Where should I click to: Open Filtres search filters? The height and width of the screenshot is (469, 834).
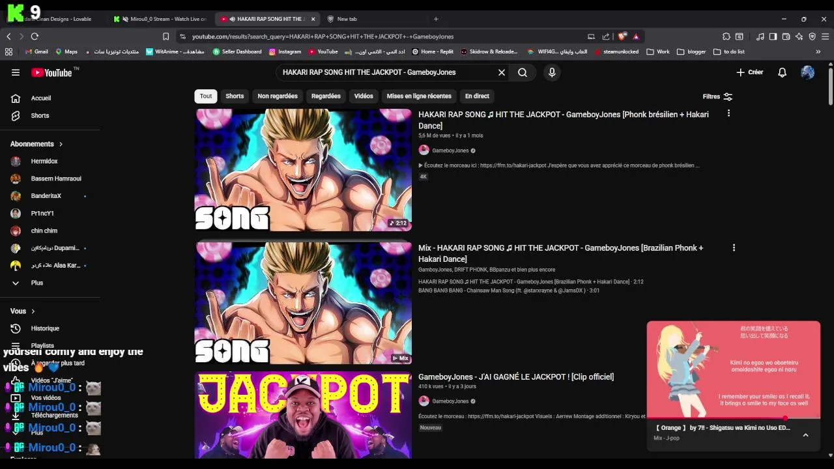[718, 96]
